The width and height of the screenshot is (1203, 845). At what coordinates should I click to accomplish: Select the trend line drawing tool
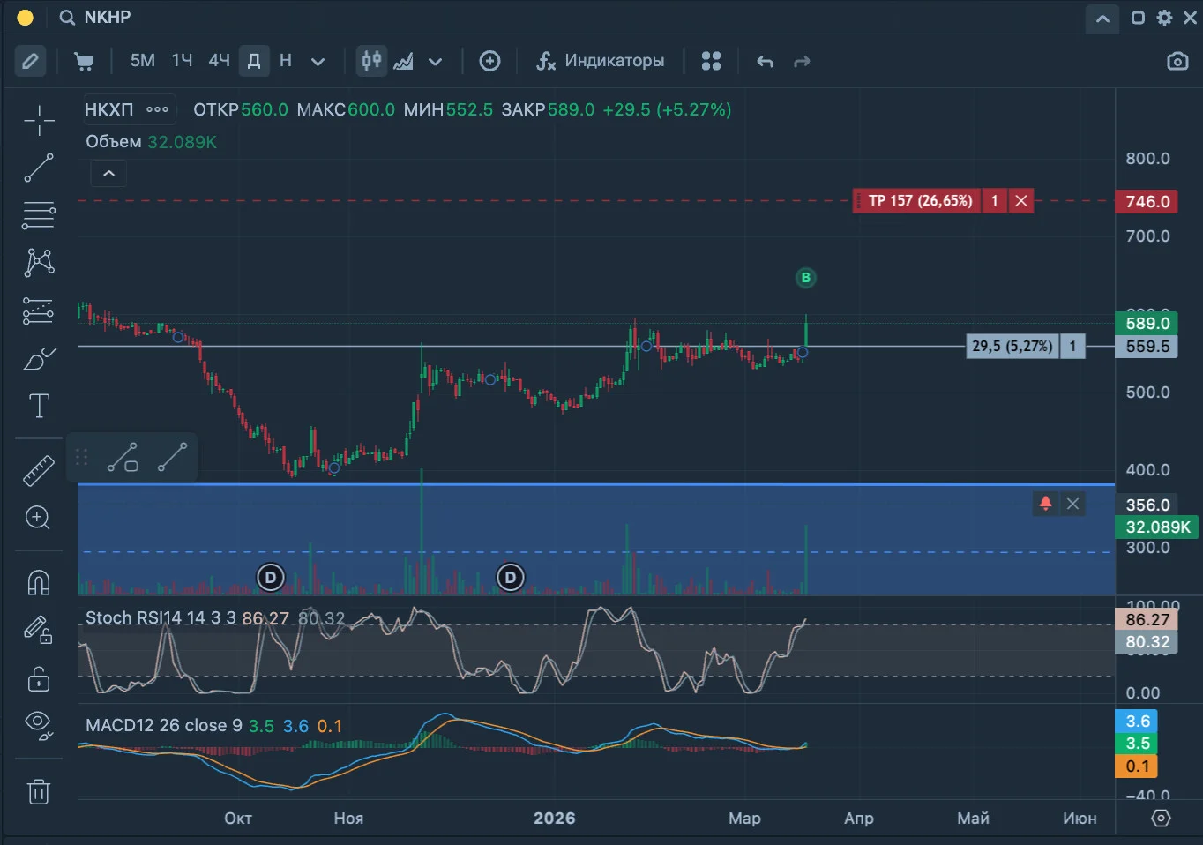tap(39, 168)
